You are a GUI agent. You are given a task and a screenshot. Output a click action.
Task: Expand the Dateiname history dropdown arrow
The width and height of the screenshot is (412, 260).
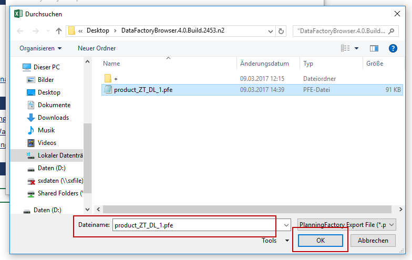pyautogui.click(x=286, y=225)
